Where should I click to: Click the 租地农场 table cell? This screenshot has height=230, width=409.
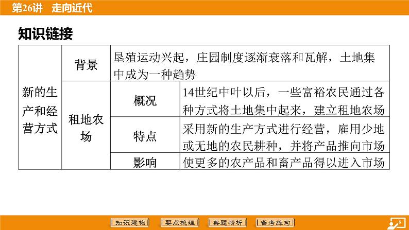pos(86,125)
